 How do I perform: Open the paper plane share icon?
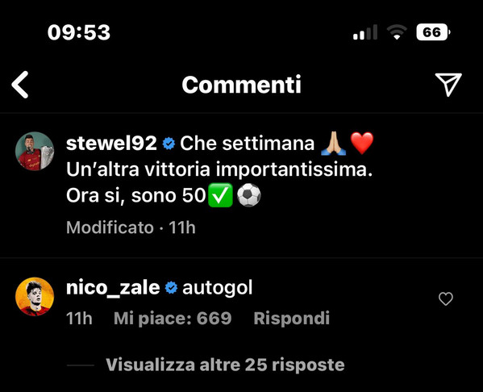point(448,85)
